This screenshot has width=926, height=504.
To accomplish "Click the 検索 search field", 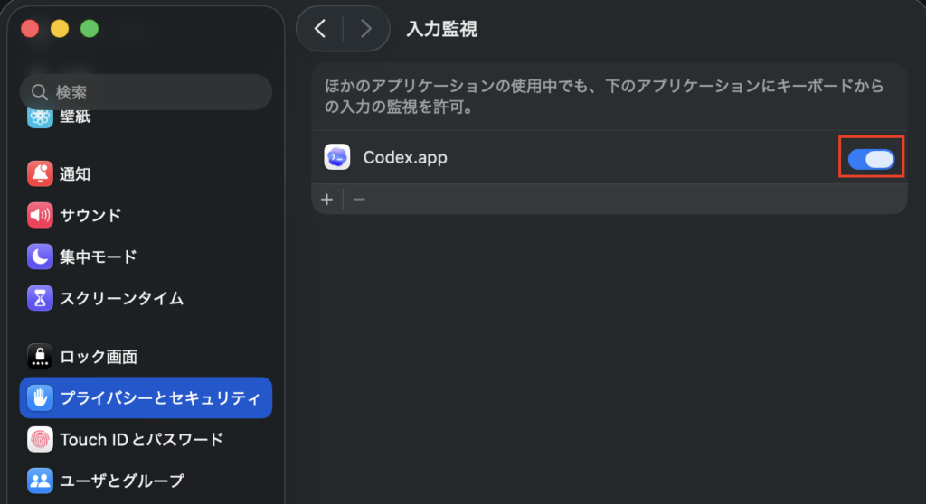I will [146, 92].
